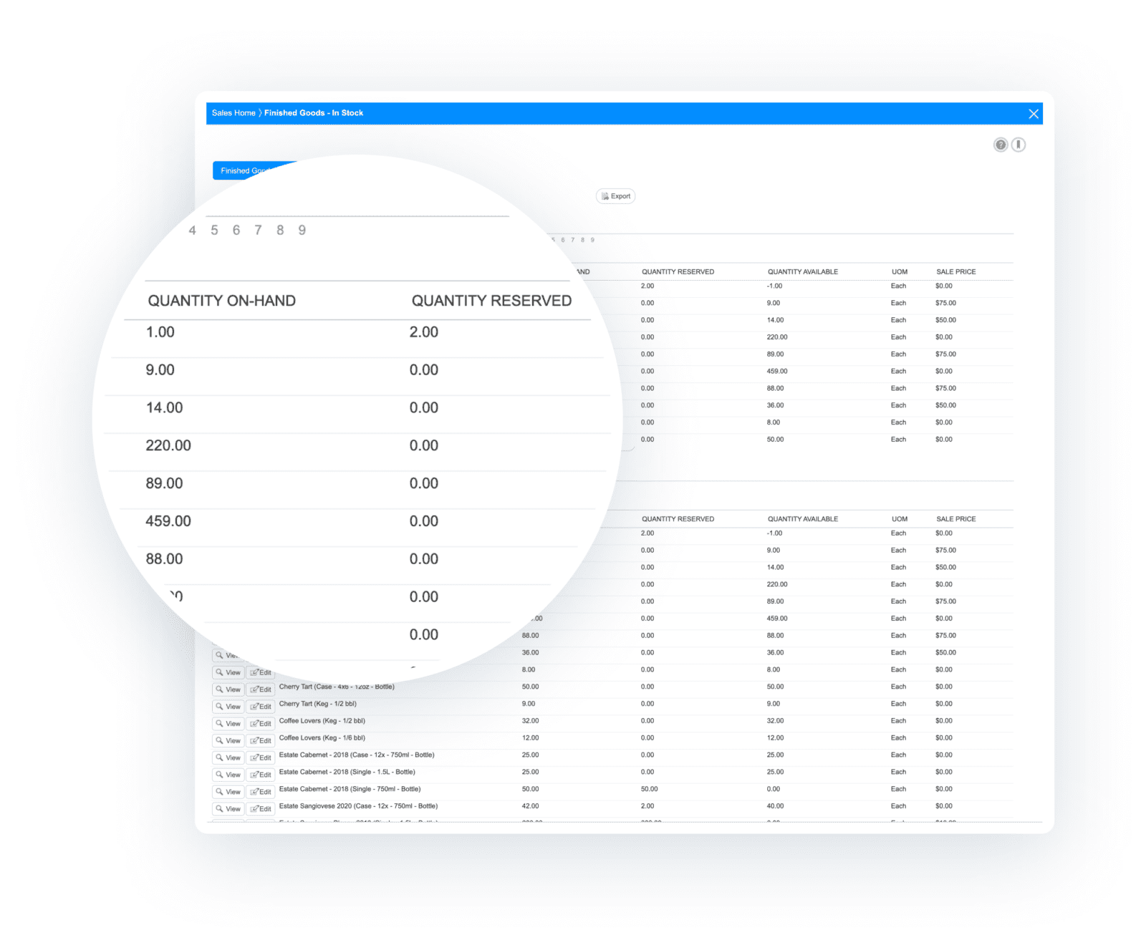Sort by UOM header in first table
The image size is (1146, 930).
coord(899,272)
